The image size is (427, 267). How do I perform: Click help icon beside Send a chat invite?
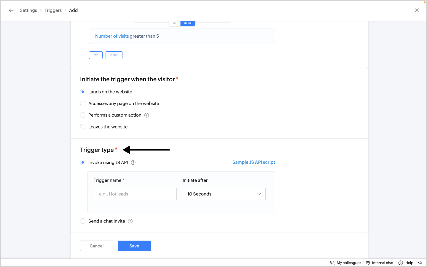tap(130, 221)
